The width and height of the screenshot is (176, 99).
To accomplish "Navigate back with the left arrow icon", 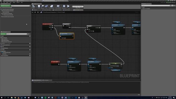I will pos(35,12).
